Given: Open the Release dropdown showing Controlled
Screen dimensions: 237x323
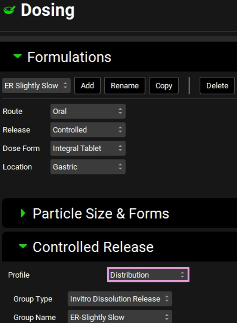Looking at the screenshot, I should point(88,130).
